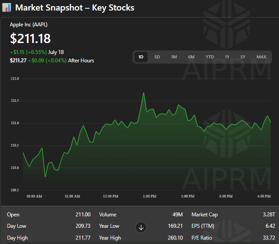Click the 12:00 PM x-axis label
279x244 pixels.
[x=111, y=196]
